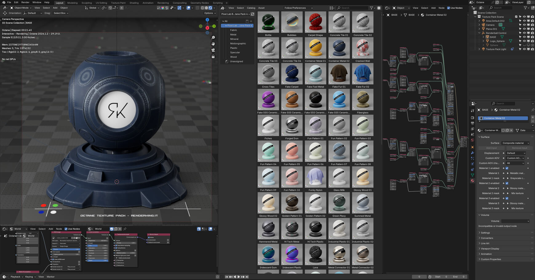Toggle Material 1 enabled checkbox
535x280 pixels.
coord(507,168)
